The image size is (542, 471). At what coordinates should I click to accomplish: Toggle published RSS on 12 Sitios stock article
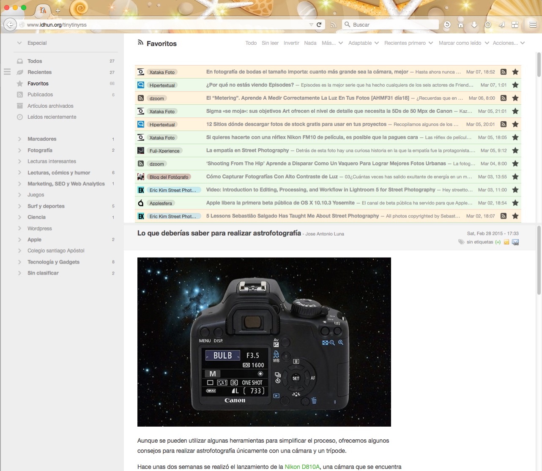pyautogui.click(x=504, y=124)
